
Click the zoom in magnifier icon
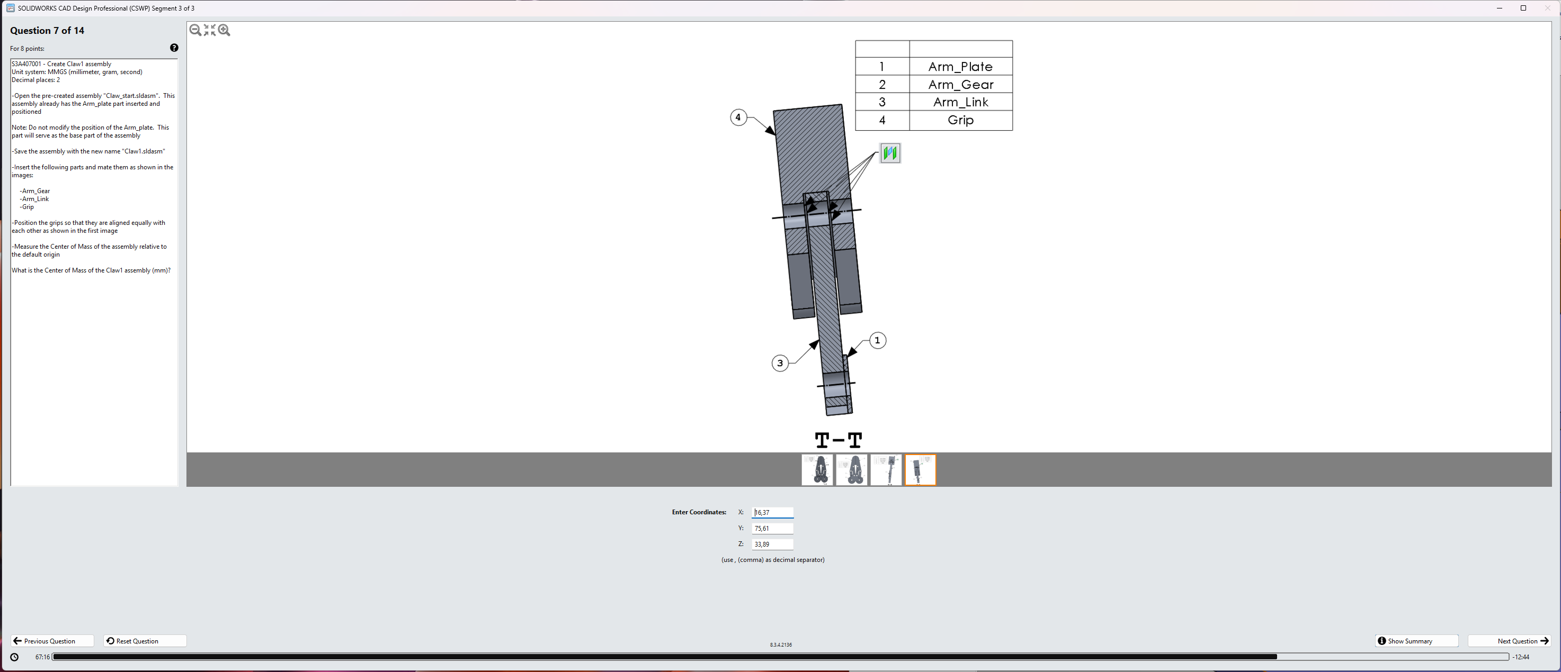tap(224, 30)
